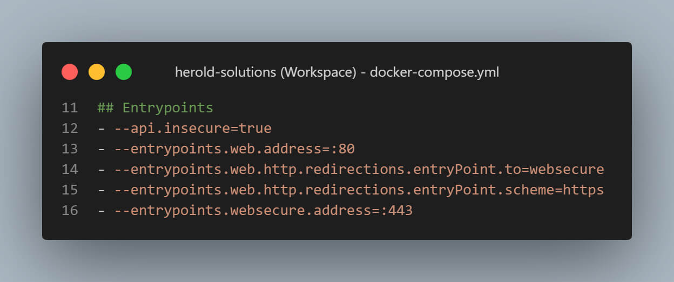This screenshot has width=674, height=282.
Task: Click the 'https' value on line 15
Action: click(583, 190)
